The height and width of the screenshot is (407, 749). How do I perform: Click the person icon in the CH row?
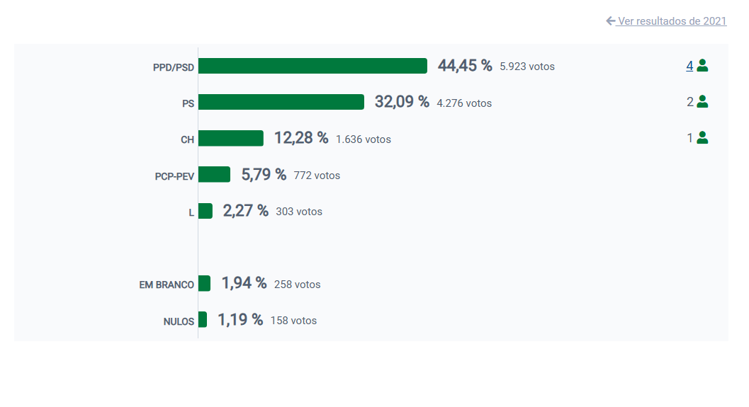pyautogui.click(x=702, y=138)
